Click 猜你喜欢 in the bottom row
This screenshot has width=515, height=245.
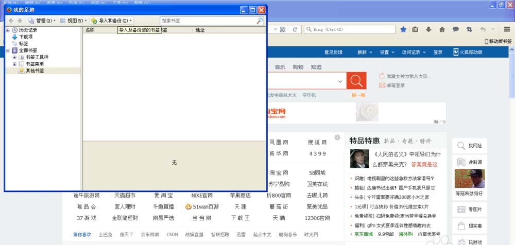pyautogui.click(x=82, y=235)
